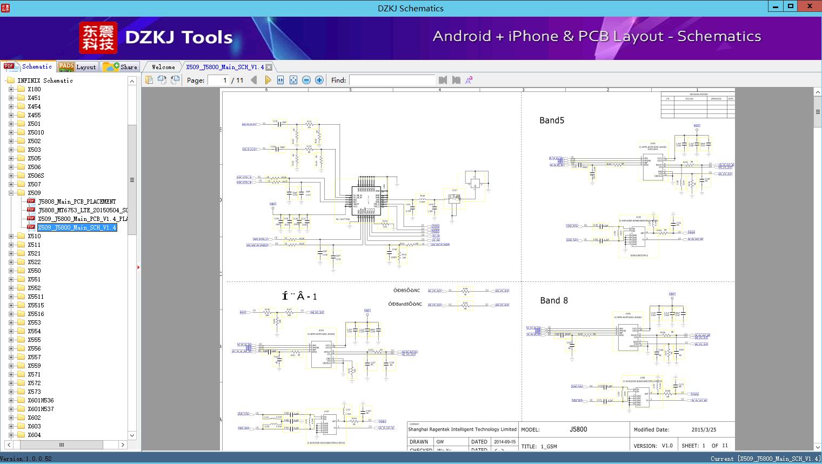Close the X509_J5800_Main_SCH_V1.4 tab

coord(269,68)
